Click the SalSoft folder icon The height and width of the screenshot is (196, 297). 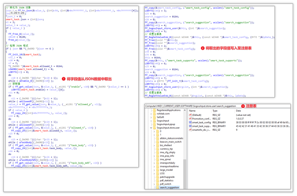[154, 117]
